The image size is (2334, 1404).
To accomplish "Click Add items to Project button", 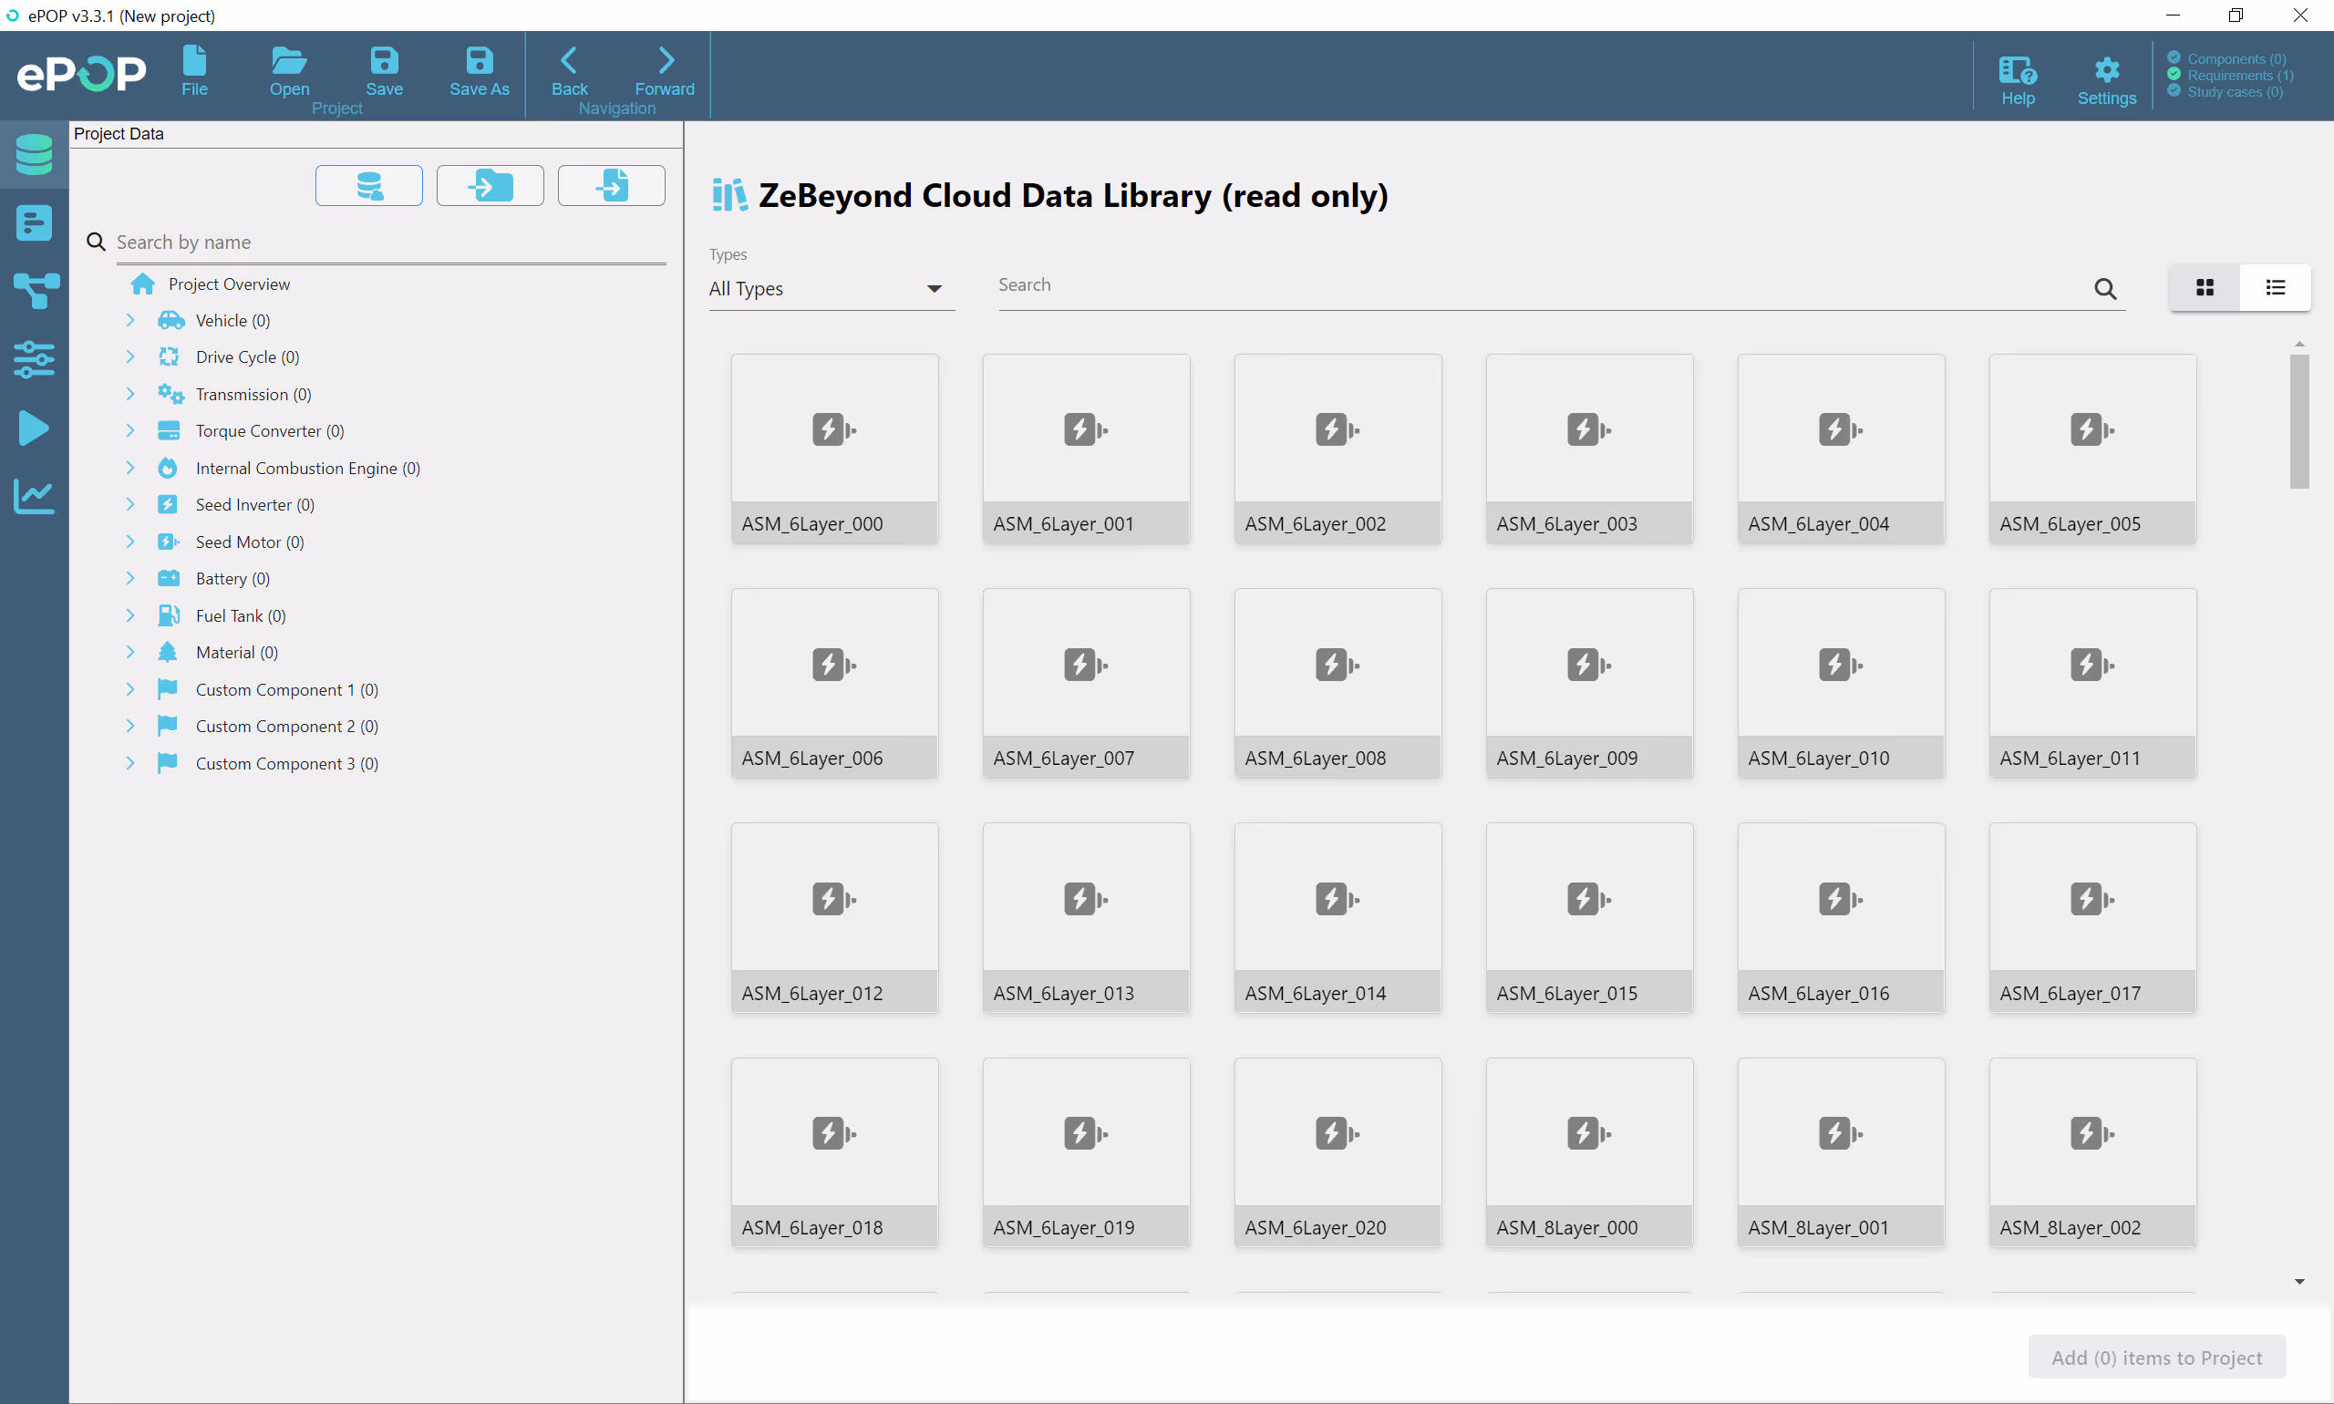I will click(x=2156, y=1357).
